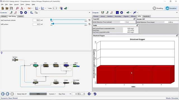Start the simulation with the first play button
This screenshot has height=100, width=179.
[x=3, y=94]
